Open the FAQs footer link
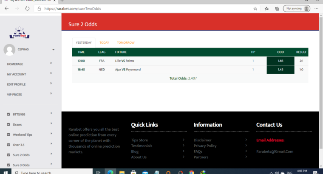 198,152
